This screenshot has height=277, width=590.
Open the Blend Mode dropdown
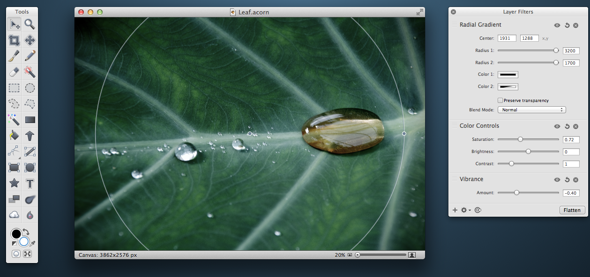tap(531, 110)
